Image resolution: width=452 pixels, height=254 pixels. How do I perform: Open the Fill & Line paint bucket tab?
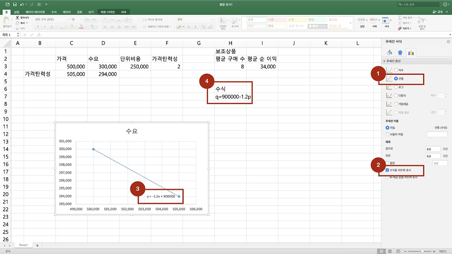point(389,53)
